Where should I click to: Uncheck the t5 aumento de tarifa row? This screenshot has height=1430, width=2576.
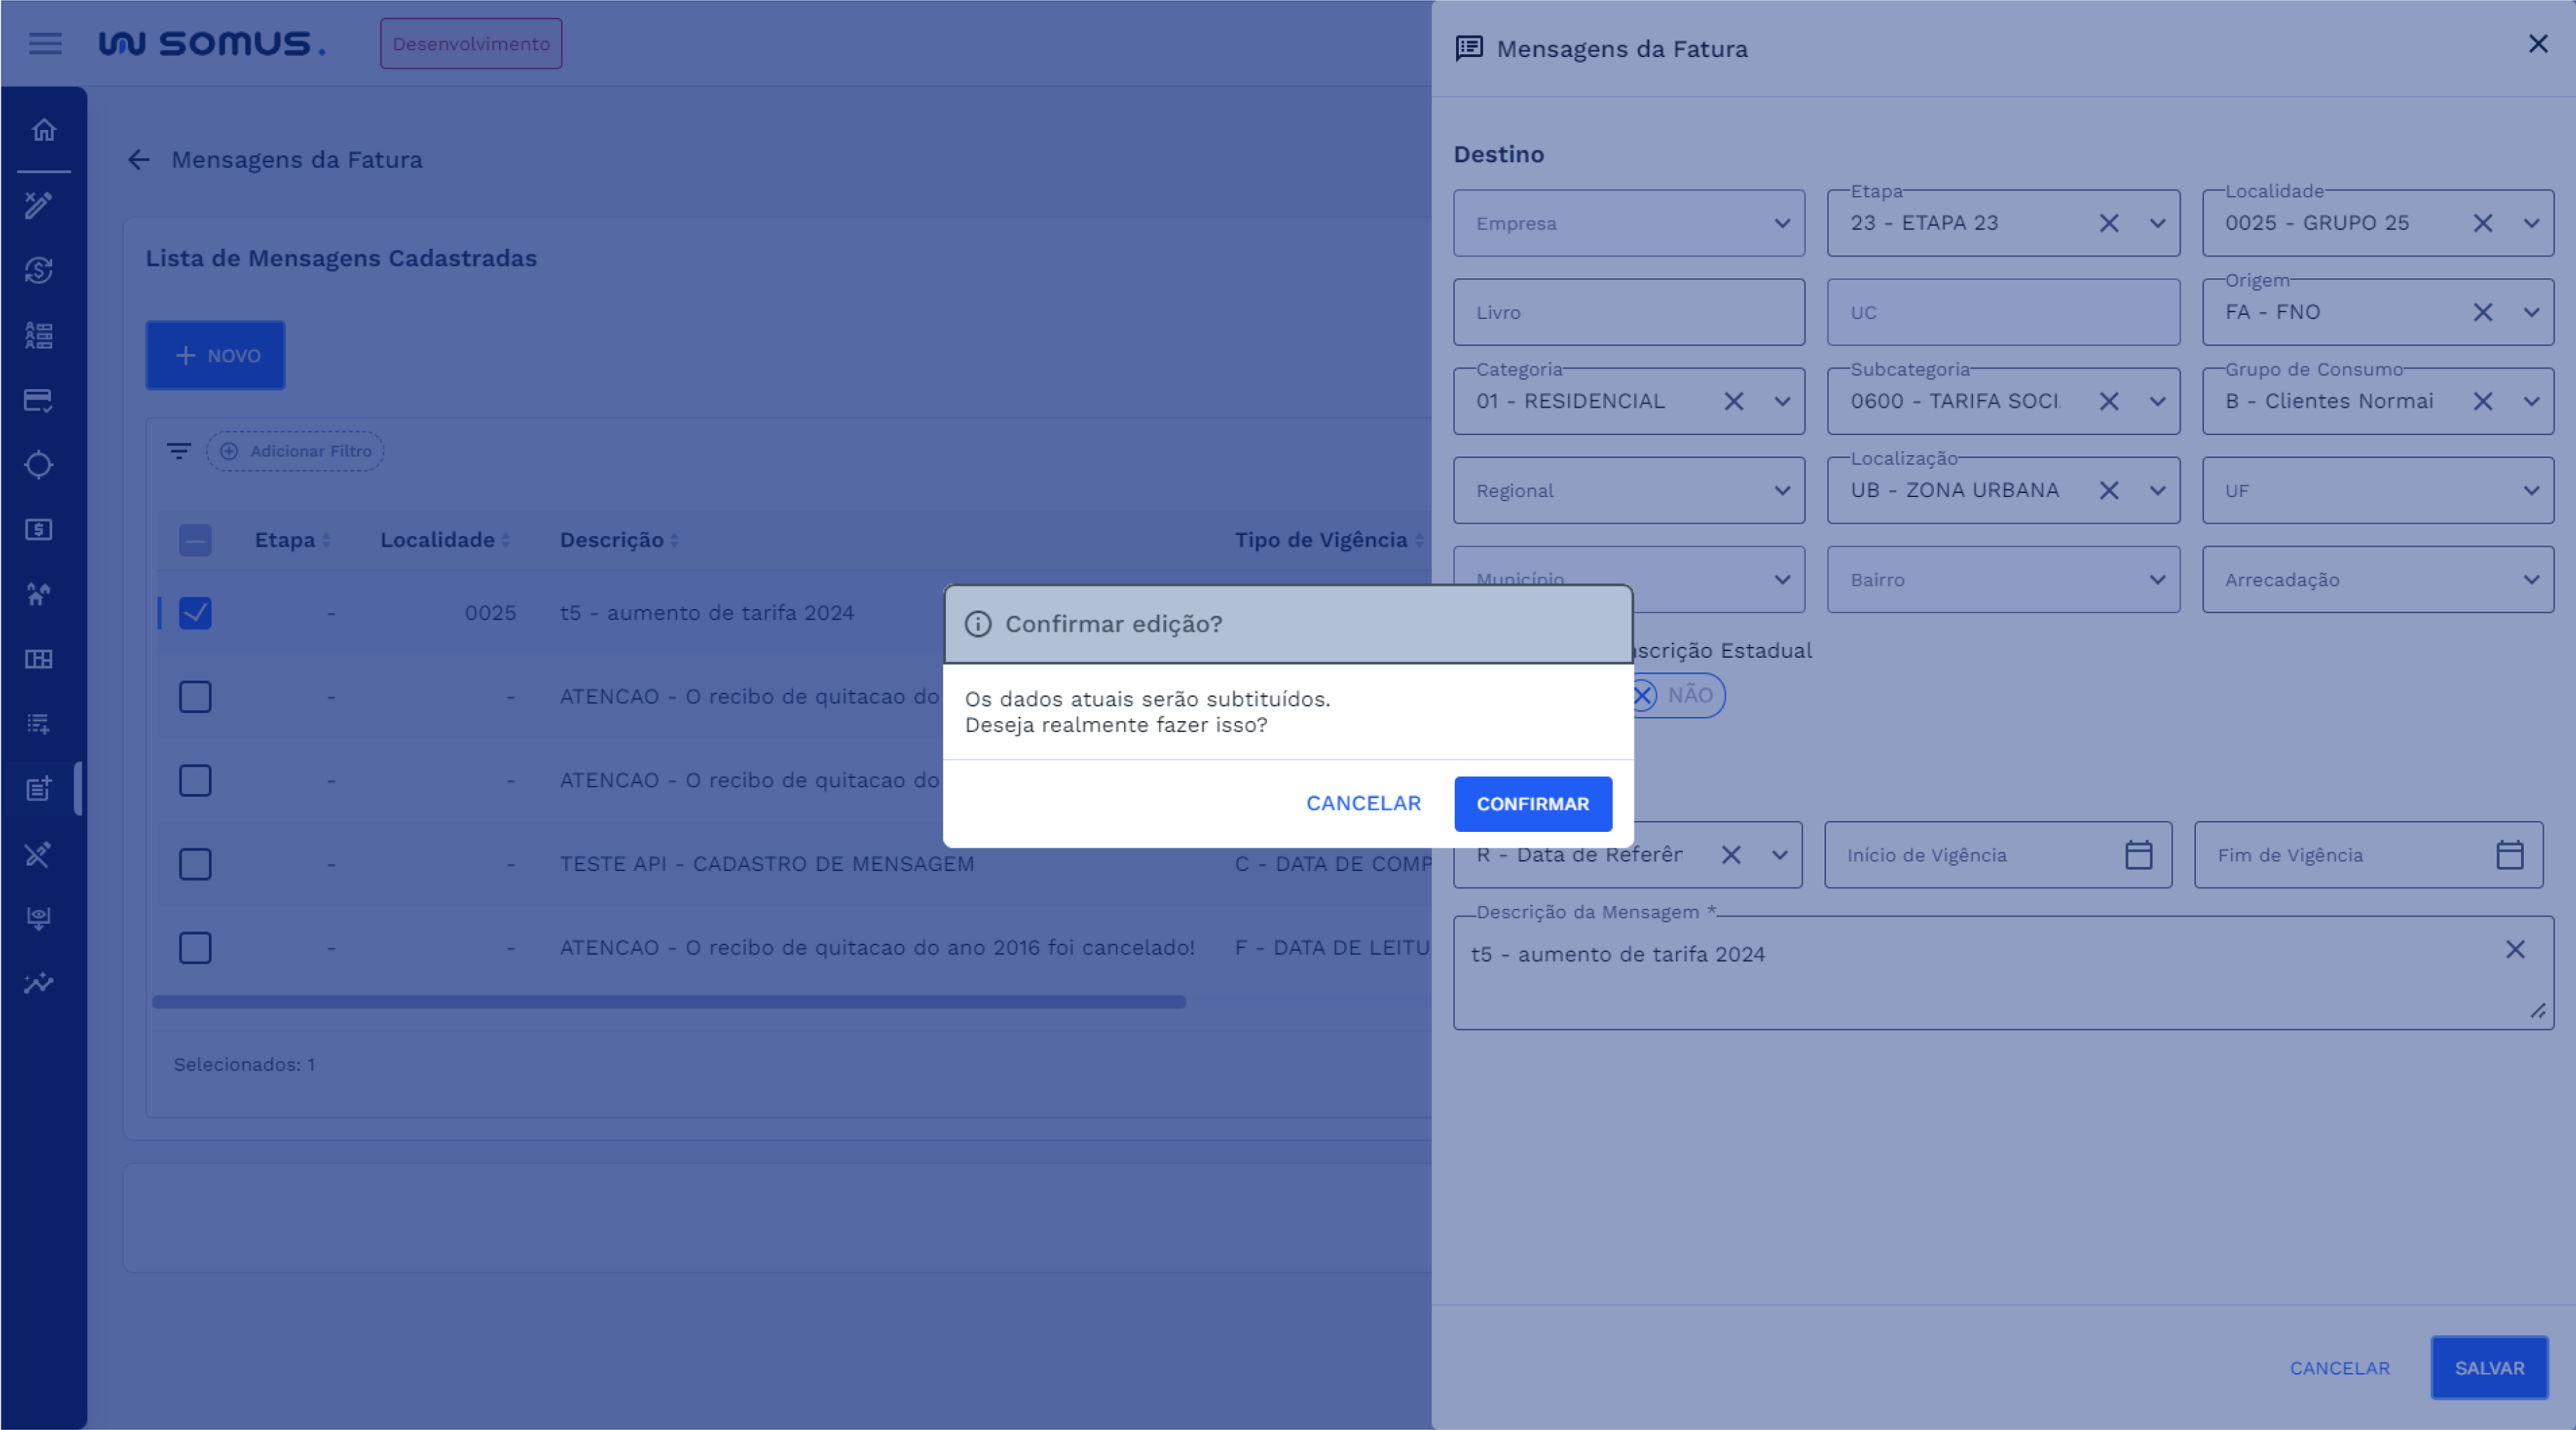pos(195,613)
